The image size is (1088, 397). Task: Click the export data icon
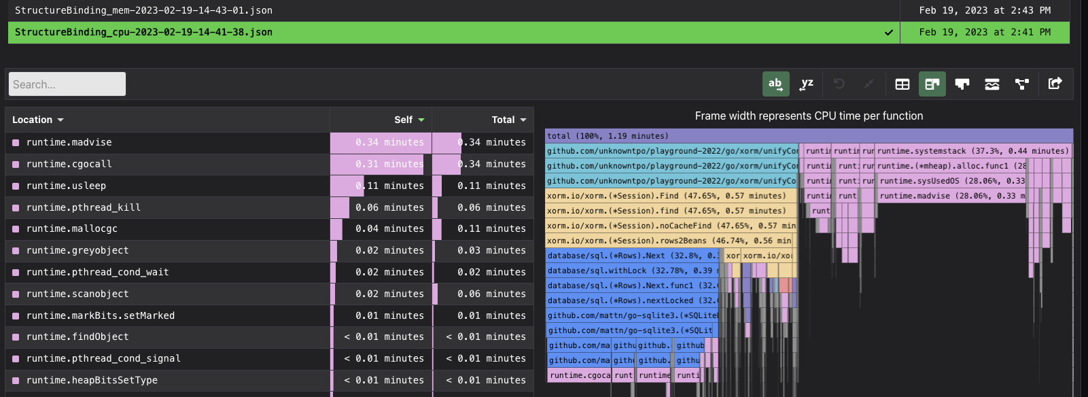(1055, 84)
